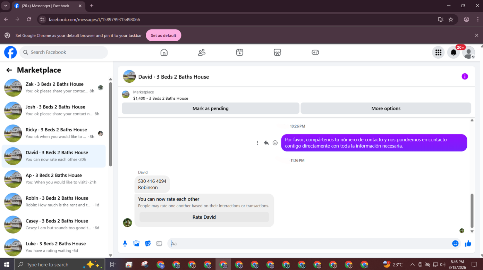Open Chrome three-dot menu
This screenshot has height=270, width=483.
478,19
